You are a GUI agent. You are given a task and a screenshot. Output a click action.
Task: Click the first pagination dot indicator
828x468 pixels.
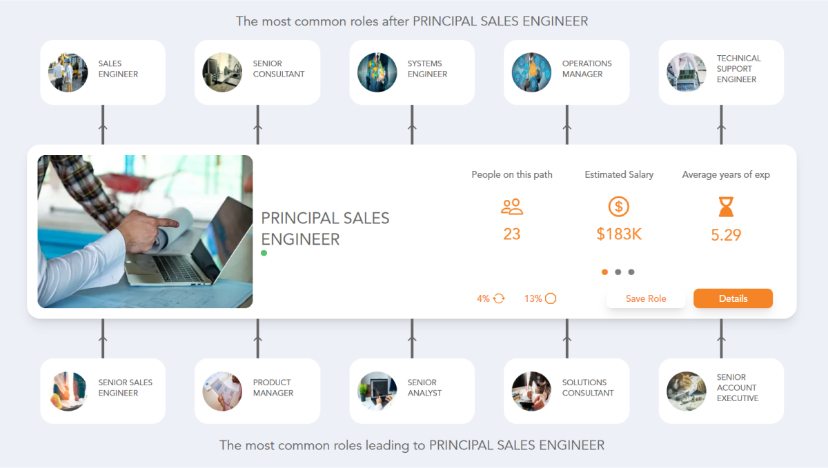point(604,272)
